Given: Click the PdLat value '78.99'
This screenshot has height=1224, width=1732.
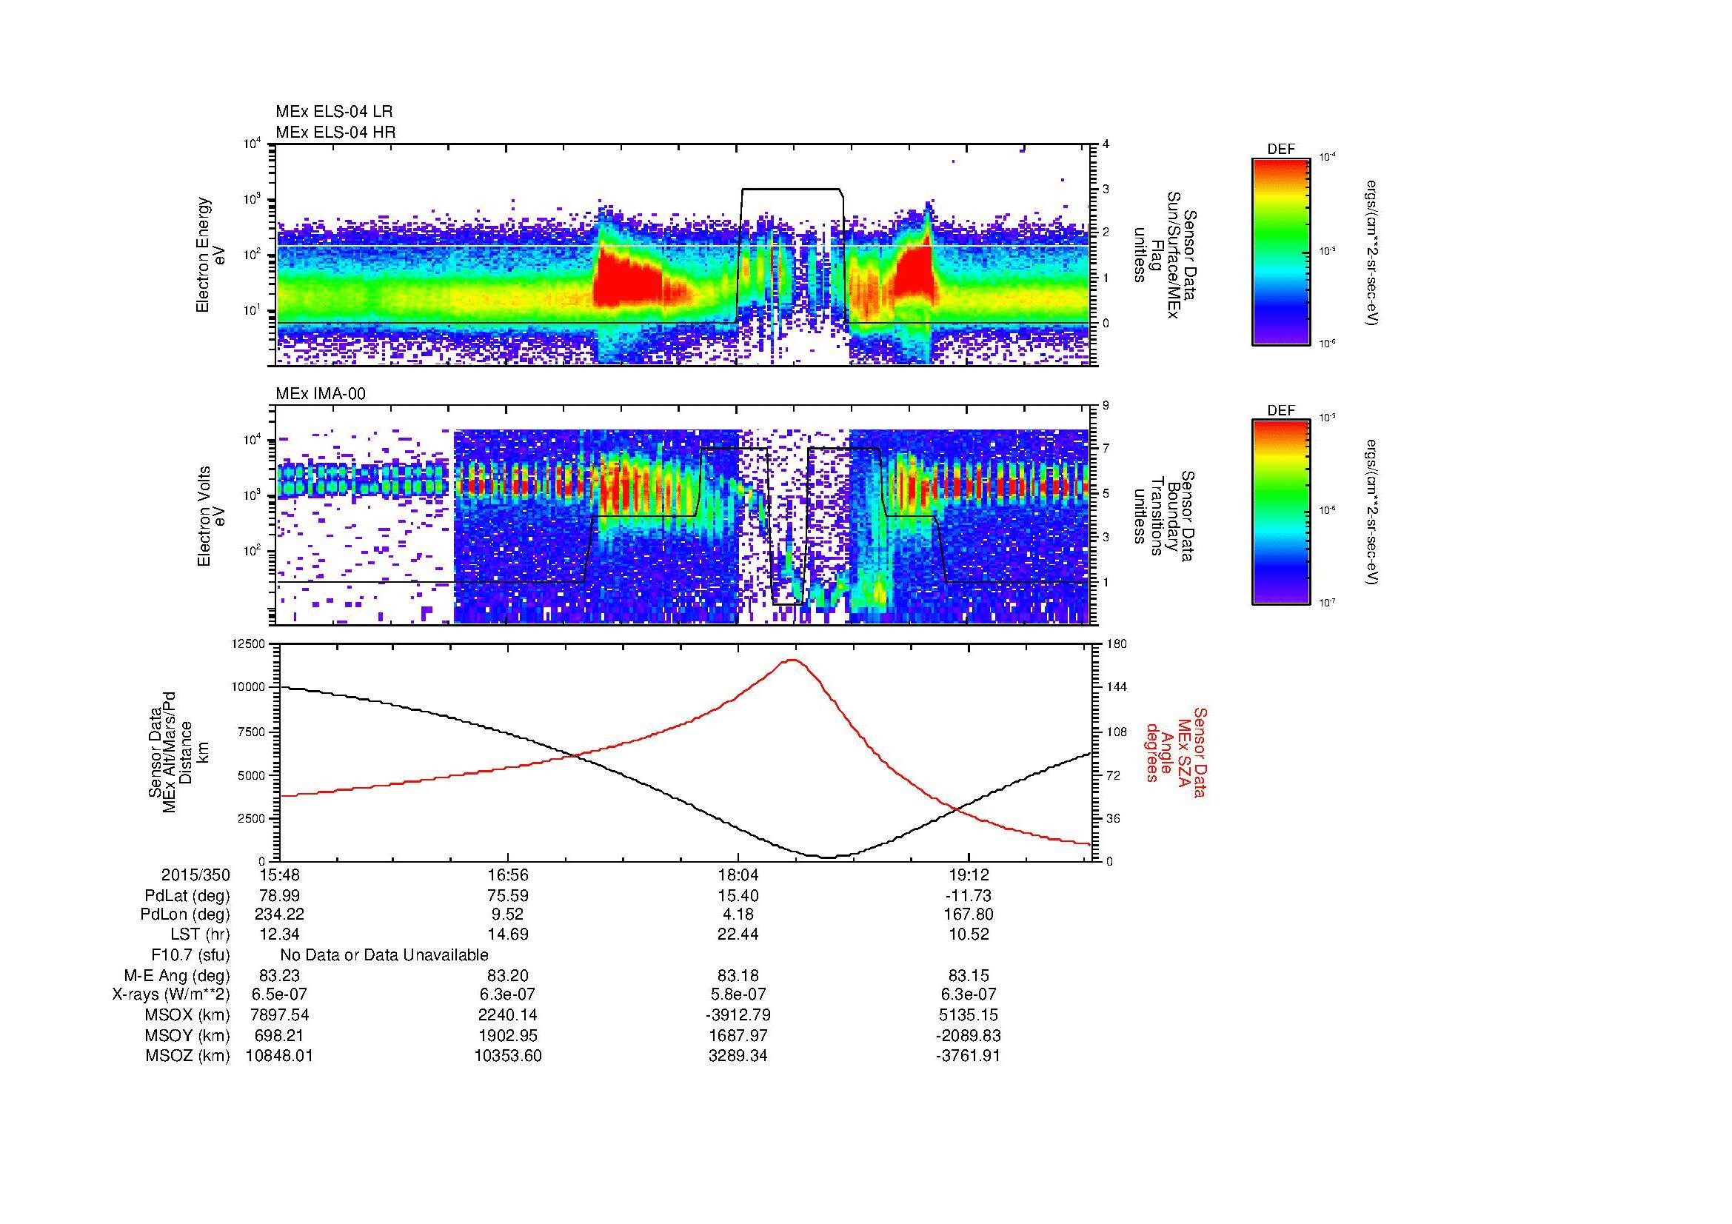Looking at the screenshot, I should coord(279,896).
